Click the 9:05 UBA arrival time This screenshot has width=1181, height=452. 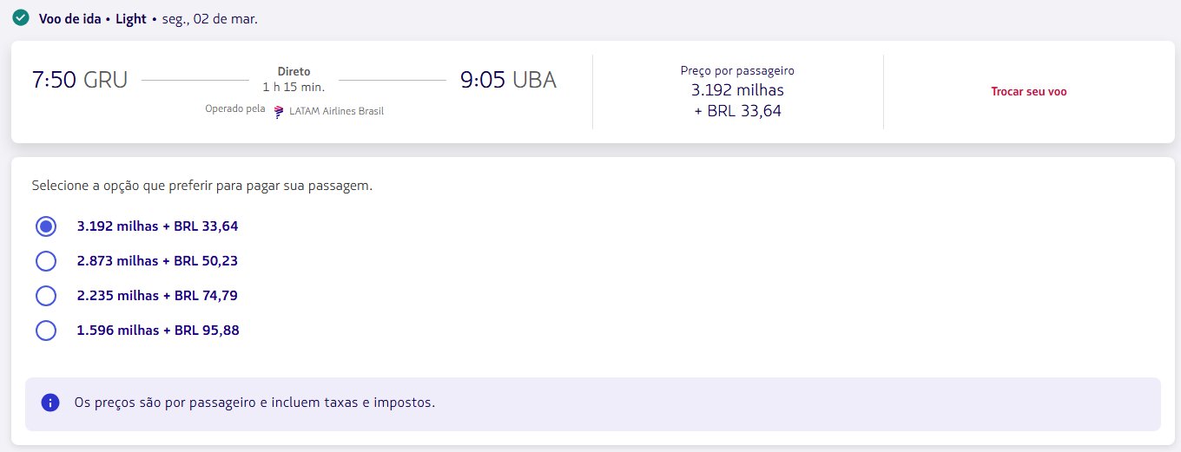point(508,80)
